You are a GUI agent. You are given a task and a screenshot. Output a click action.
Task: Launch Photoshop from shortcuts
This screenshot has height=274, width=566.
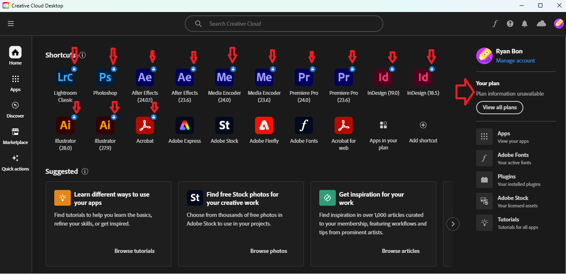tap(105, 77)
